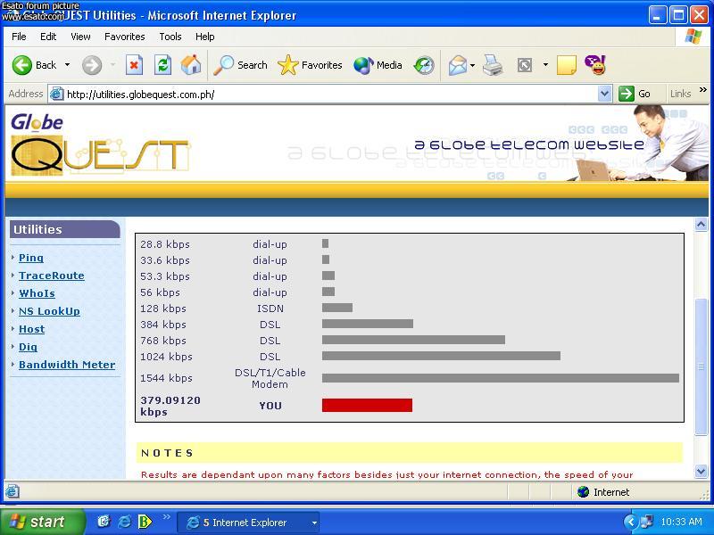Launch Yahoo Messenger smiley icon
This screenshot has width=714, height=535.
click(594, 65)
